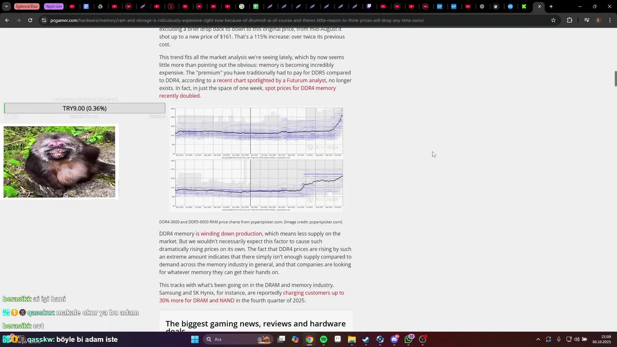Open a new browser tab
Screen dimensions: 617x347
point(551,7)
